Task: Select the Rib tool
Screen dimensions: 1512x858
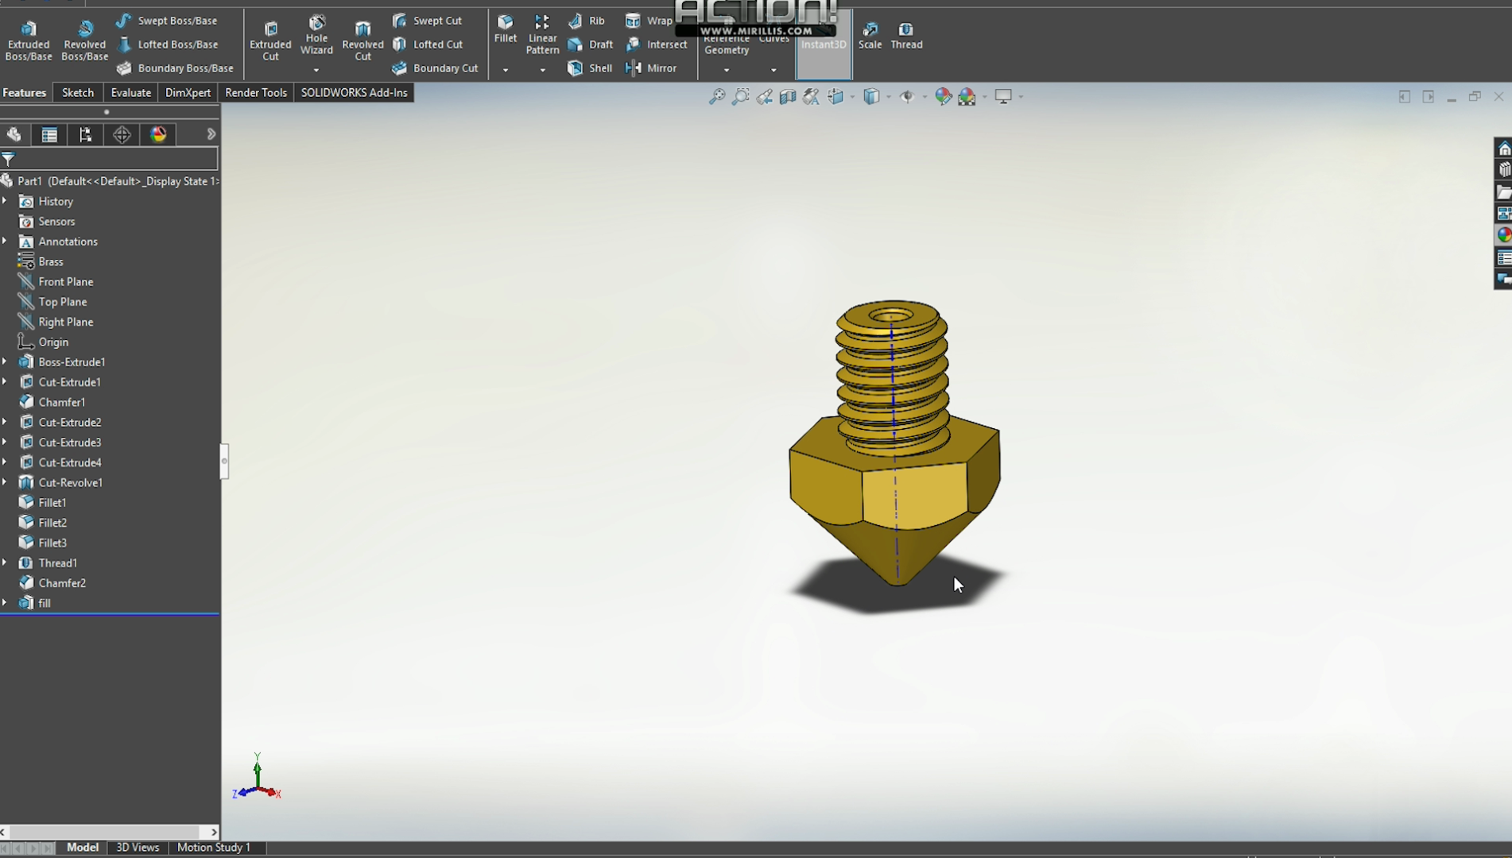Action: (x=587, y=21)
